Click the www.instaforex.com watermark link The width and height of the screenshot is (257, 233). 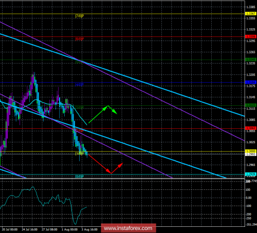click(x=128, y=228)
